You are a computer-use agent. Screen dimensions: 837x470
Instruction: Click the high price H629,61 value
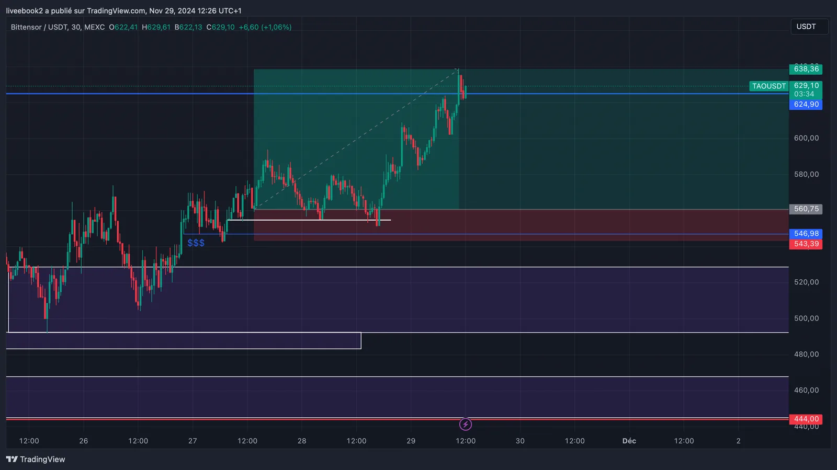tap(156, 27)
